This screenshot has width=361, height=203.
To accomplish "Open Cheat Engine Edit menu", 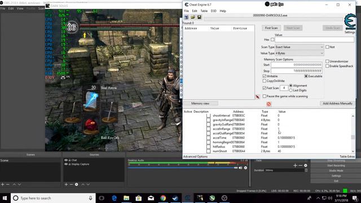I will [195, 11].
